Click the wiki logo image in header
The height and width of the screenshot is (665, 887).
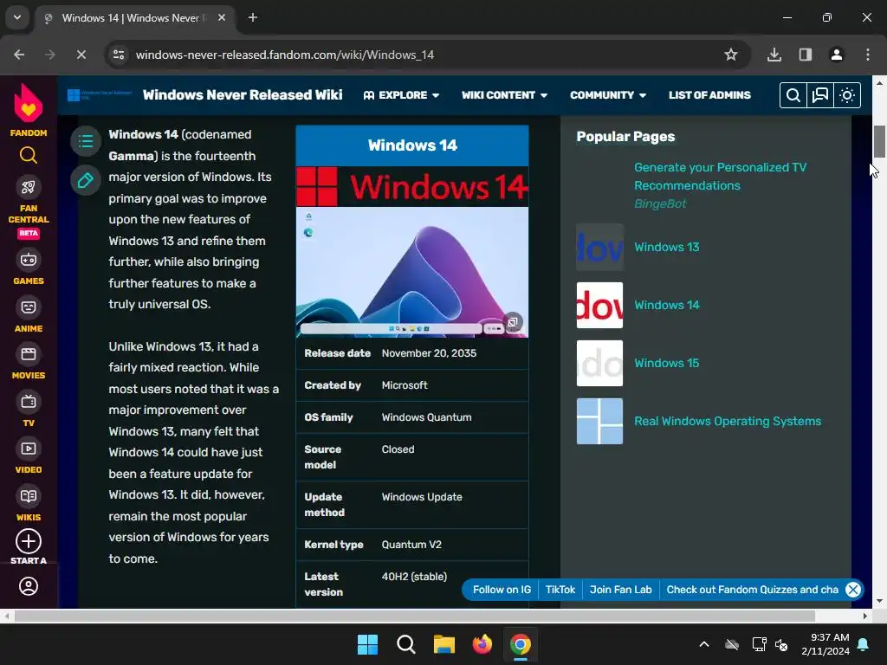coord(100,95)
